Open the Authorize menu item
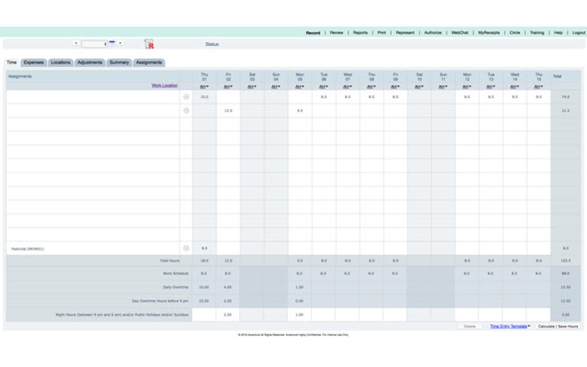587x367 pixels. tap(433, 33)
